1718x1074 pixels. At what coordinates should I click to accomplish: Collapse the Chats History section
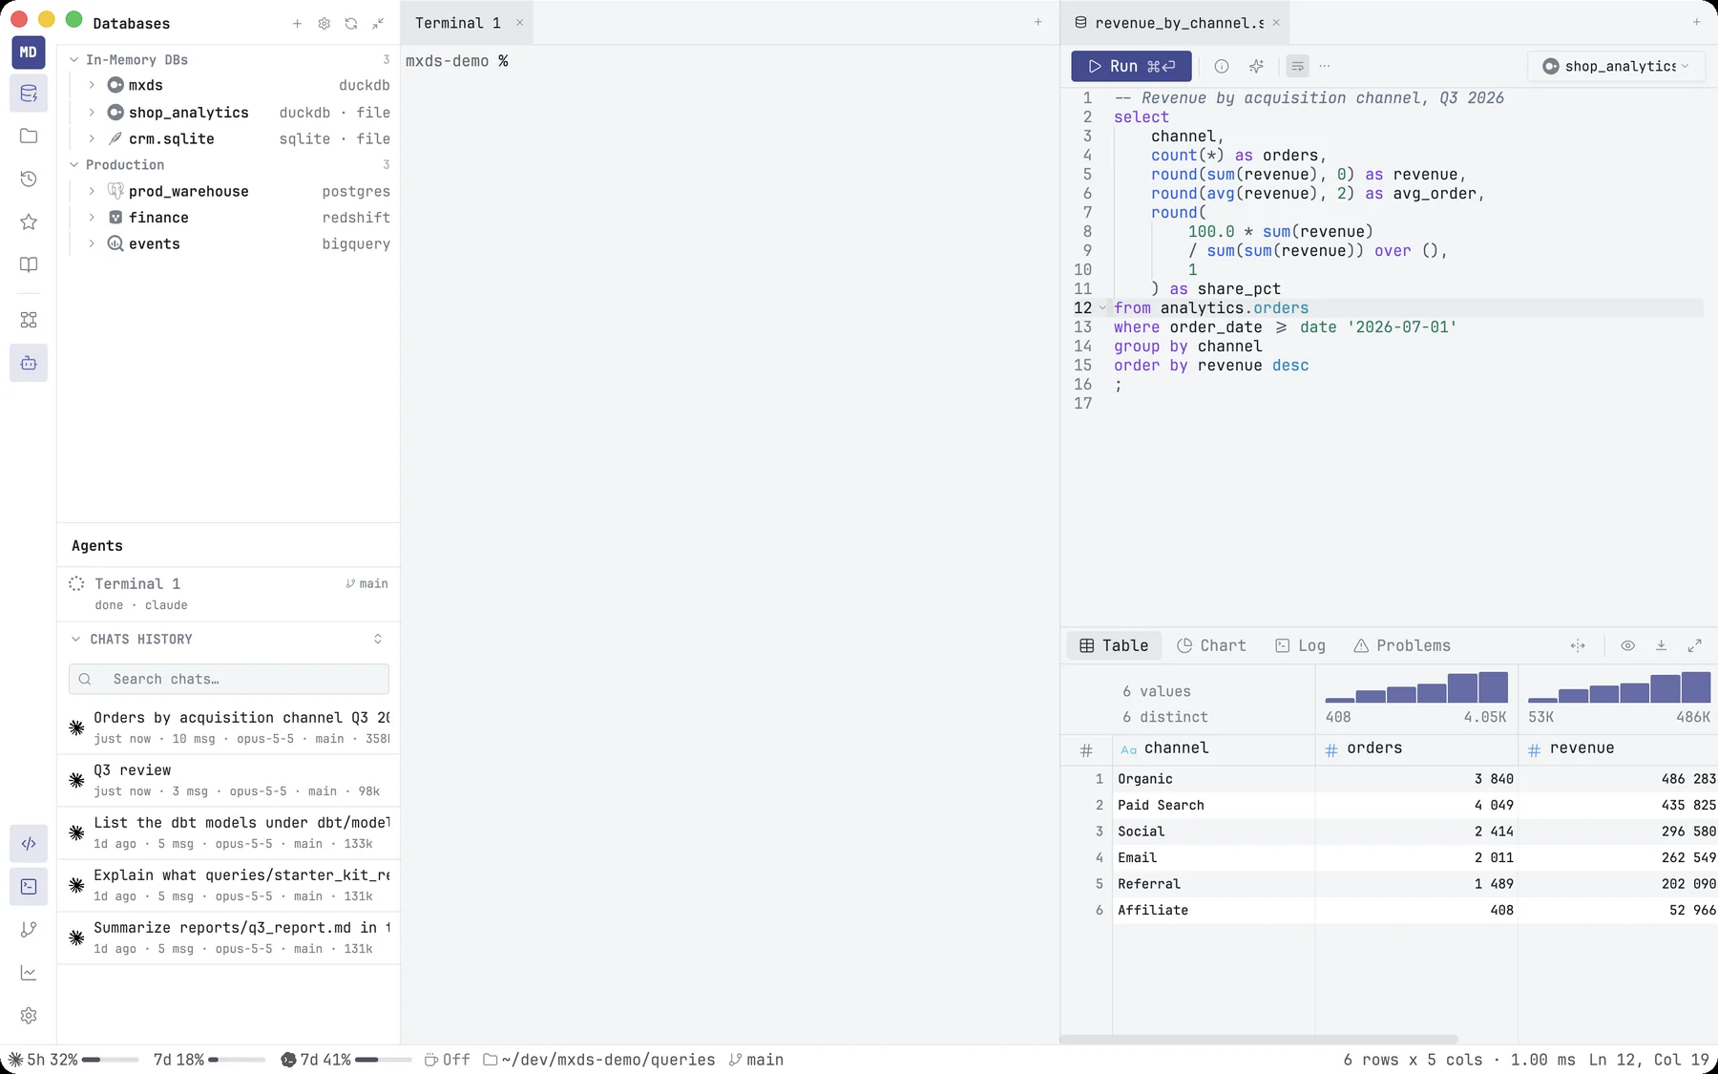point(75,639)
